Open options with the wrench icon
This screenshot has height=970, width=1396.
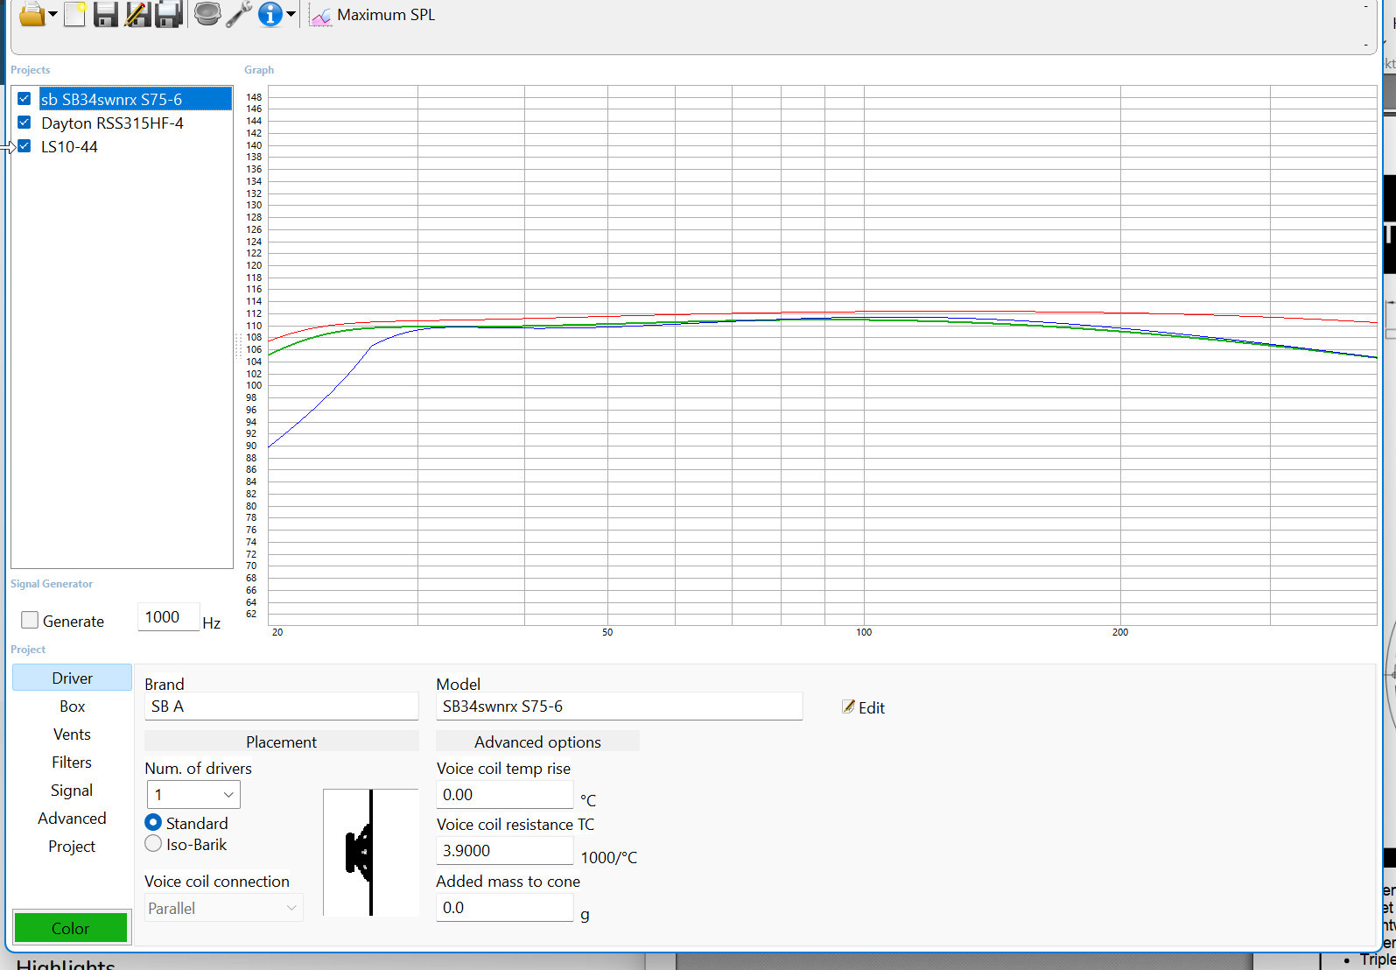click(x=238, y=15)
